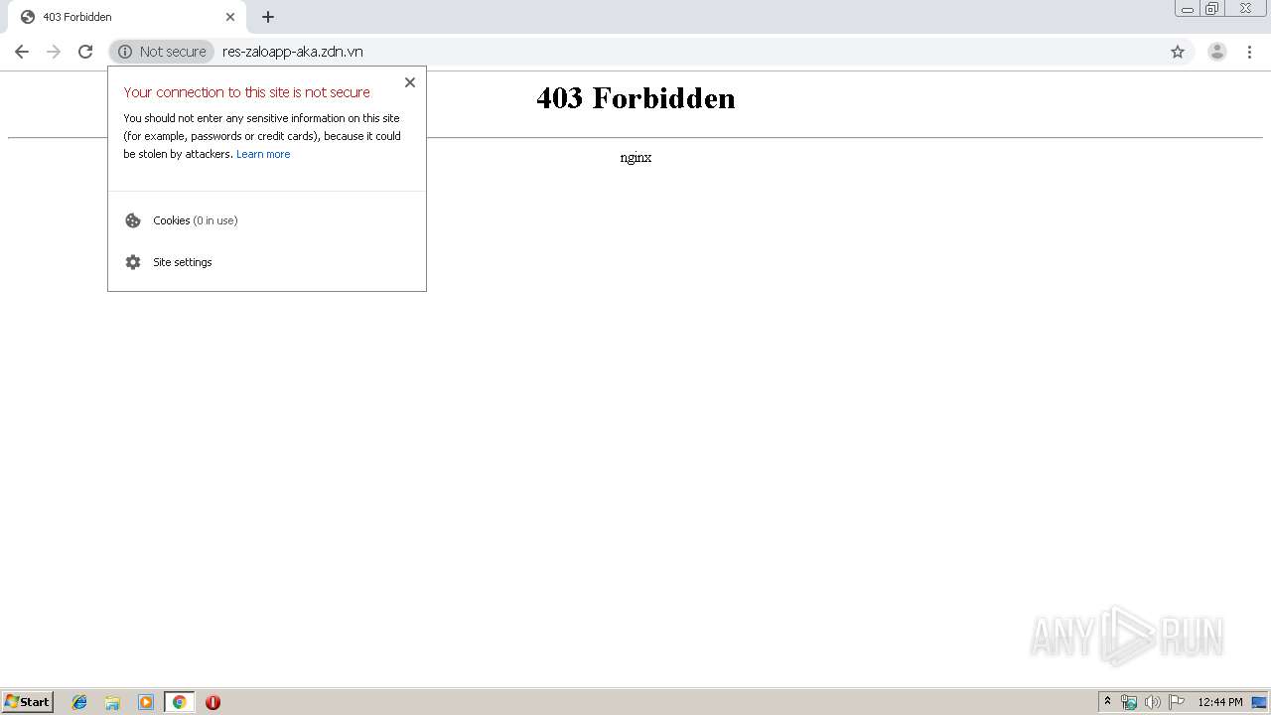1271x715 pixels.
Task: Open Action Center flag icon
Action: coord(1176,702)
